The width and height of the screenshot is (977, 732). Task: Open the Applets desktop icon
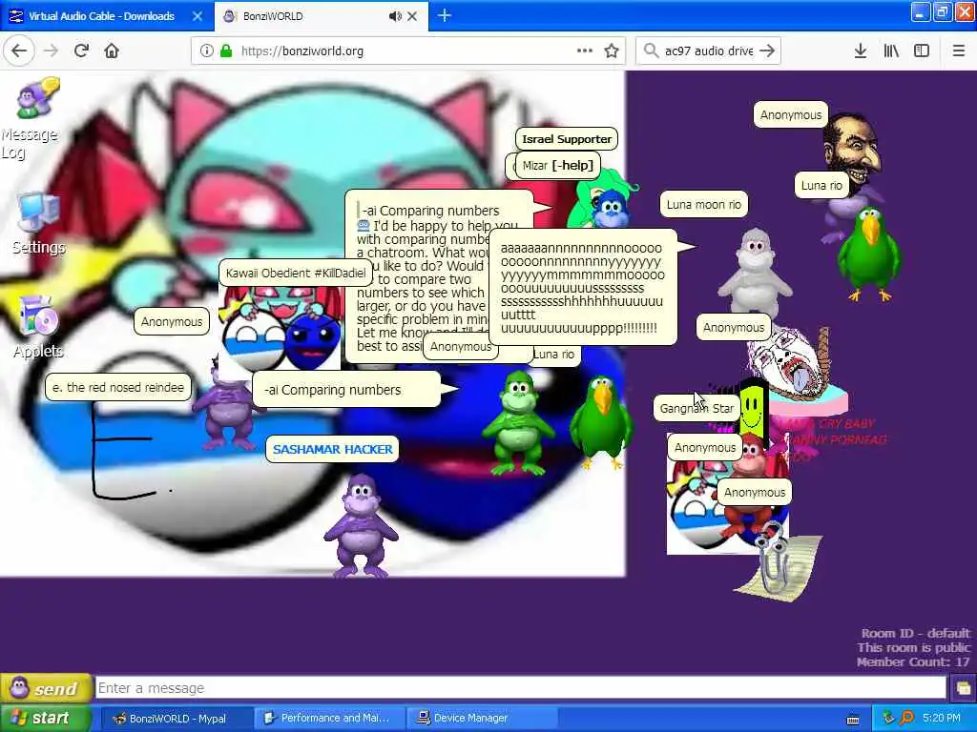[38, 327]
